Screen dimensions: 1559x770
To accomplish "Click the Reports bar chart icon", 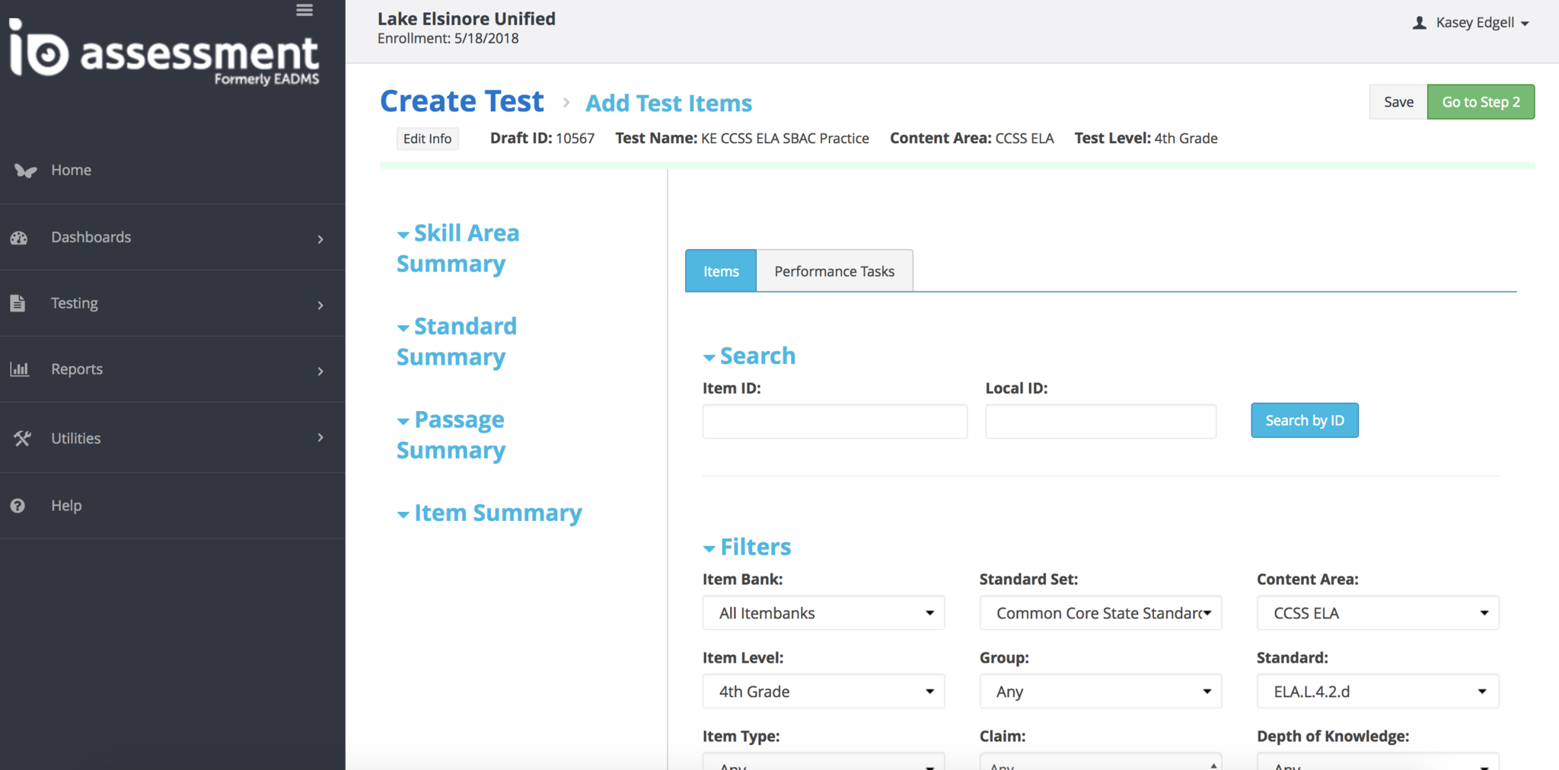I will [x=19, y=369].
